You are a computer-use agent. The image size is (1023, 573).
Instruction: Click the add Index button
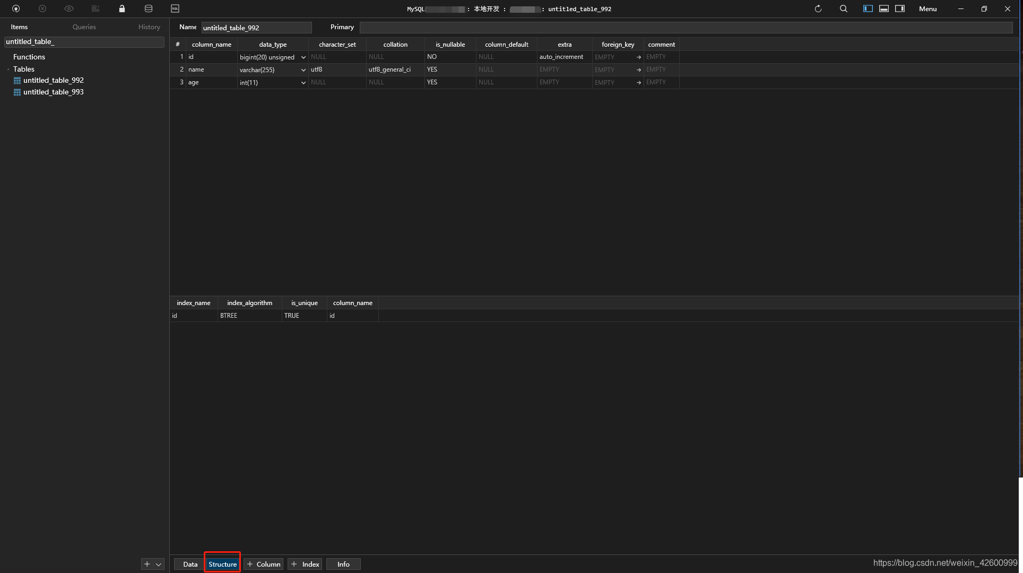coord(305,564)
